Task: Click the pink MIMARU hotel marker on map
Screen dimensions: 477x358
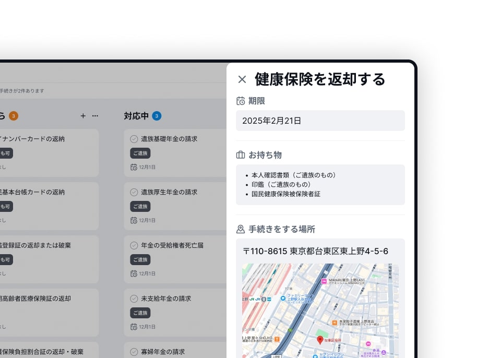Action: point(324,281)
